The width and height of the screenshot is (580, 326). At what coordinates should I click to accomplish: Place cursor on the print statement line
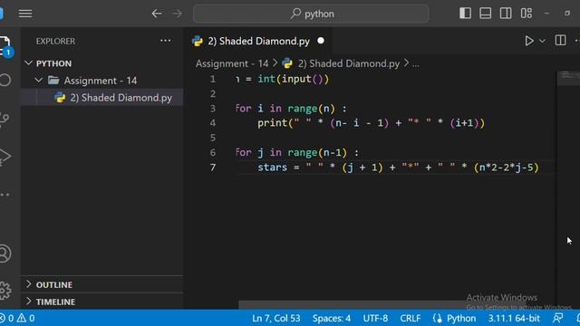click(x=371, y=123)
